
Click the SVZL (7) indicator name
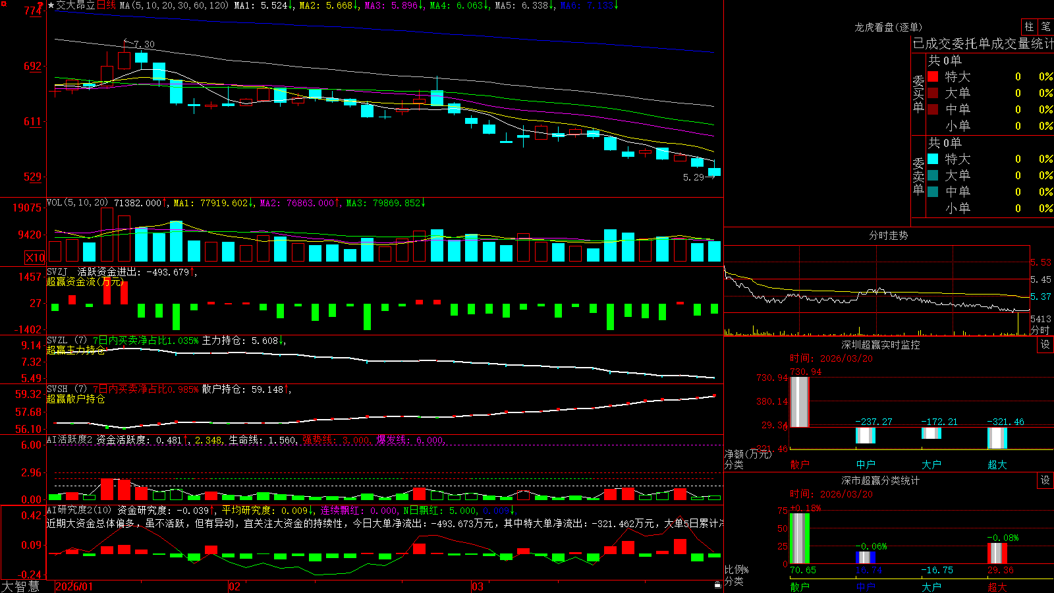[67, 340]
